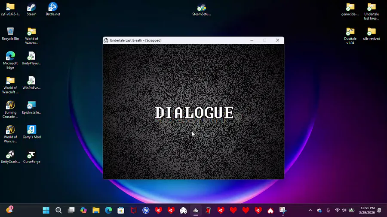The image size is (387, 217).
Task: Open the HP app in taskbar
Action: point(146,211)
